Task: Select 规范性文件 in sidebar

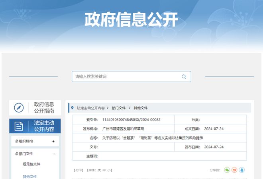Action: click(31, 164)
